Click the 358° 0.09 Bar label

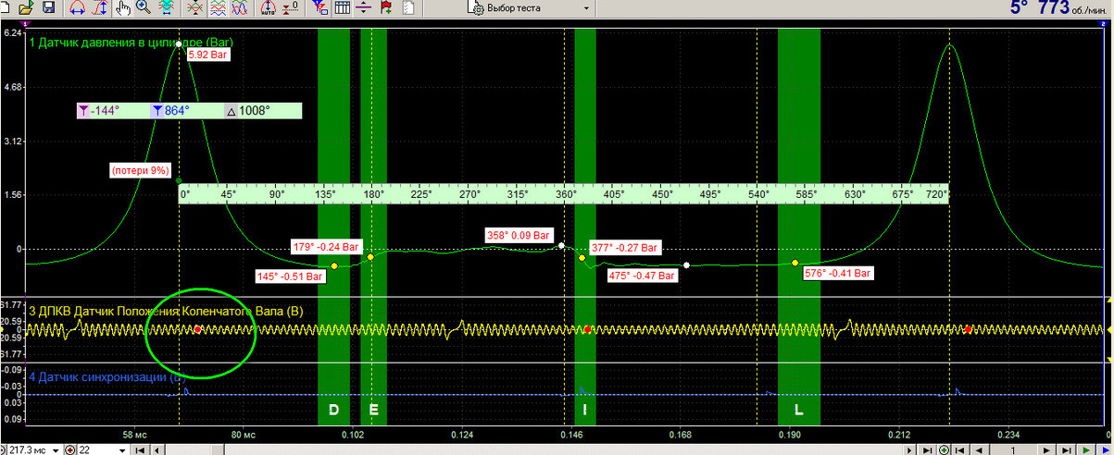tap(519, 235)
